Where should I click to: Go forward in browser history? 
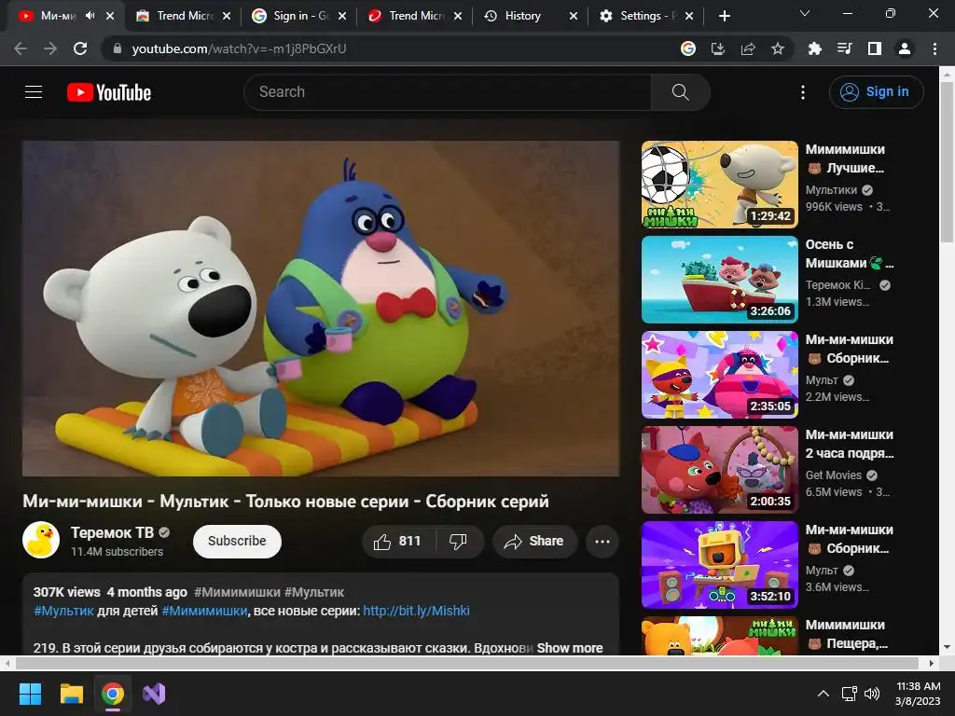[x=50, y=48]
